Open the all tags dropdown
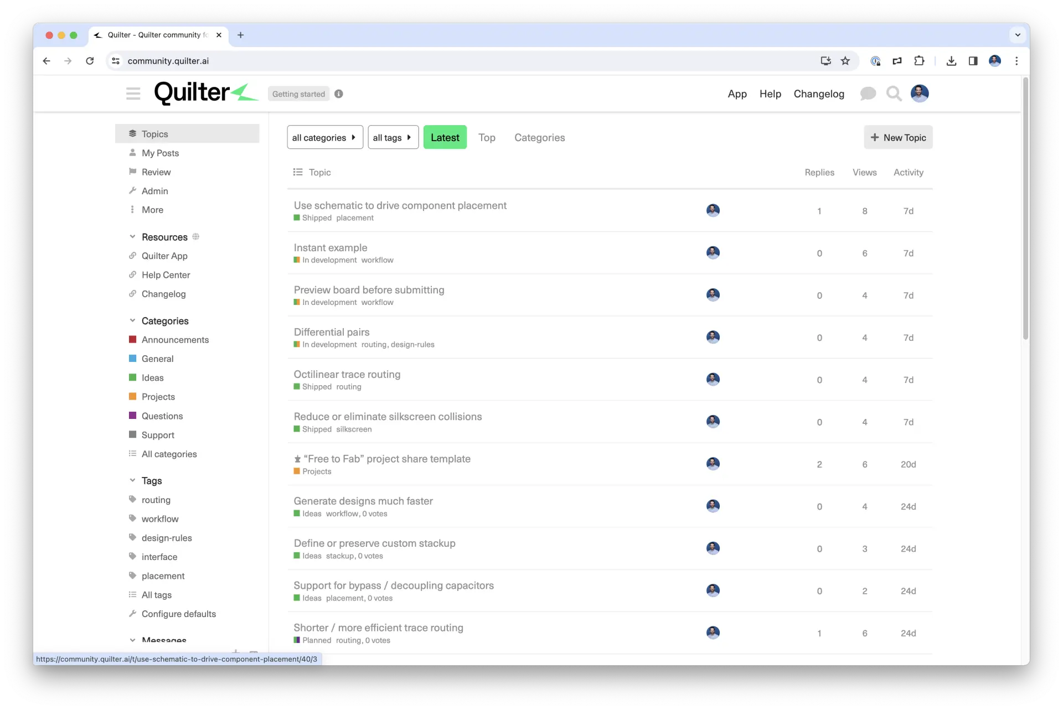The height and width of the screenshot is (710, 1063). point(393,137)
